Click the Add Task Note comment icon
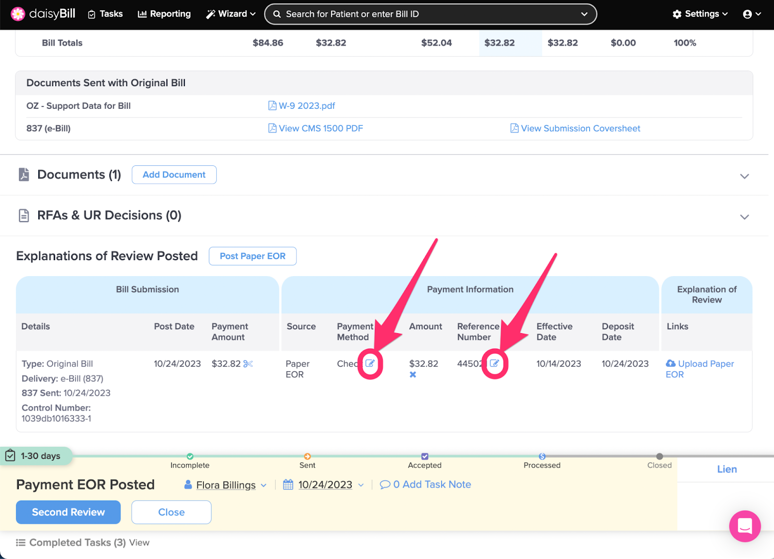This screenshot has width=774, height=559. tap(385, 485)
